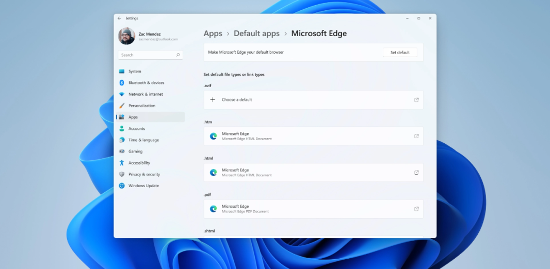Open the external link icon in .pdf row

416,209
